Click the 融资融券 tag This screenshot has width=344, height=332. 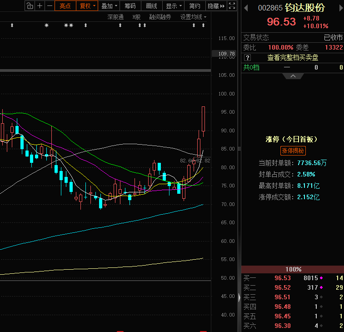pos(160,17)
